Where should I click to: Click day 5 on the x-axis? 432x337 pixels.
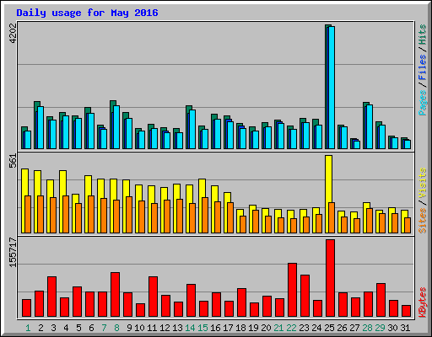(x=78, y=328)
